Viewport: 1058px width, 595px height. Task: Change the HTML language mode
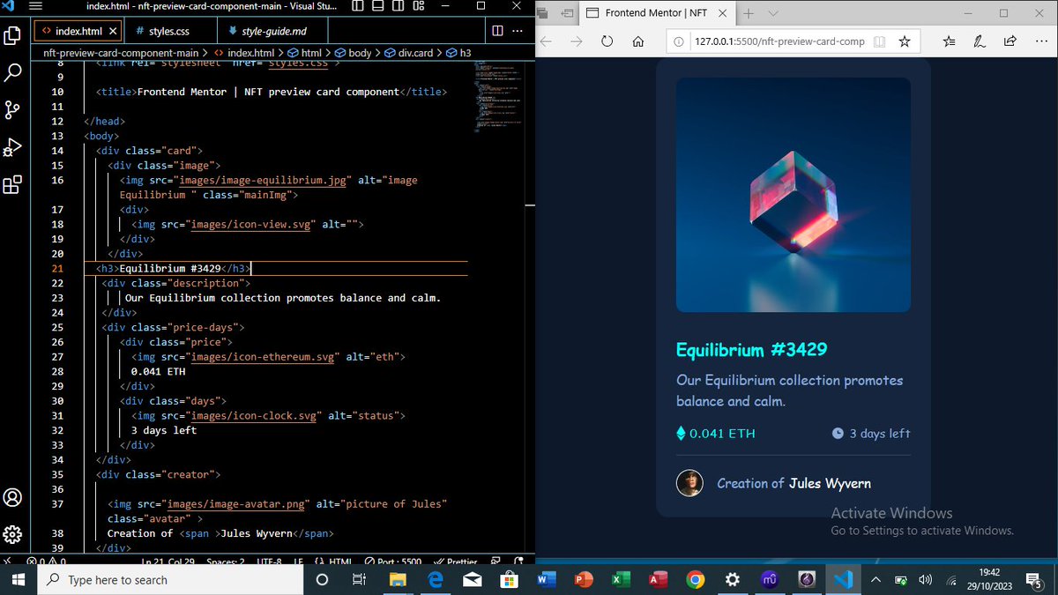[333, 561]
